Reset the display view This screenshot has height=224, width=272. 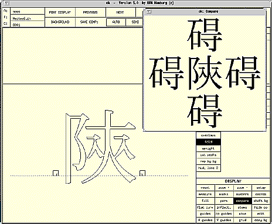(x=205, y=188)
